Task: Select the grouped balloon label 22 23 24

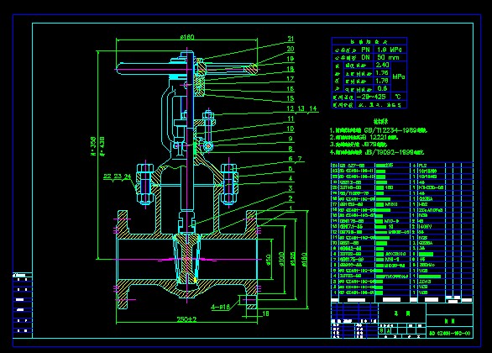Action: pyautogui.click(x=118, y=176)
